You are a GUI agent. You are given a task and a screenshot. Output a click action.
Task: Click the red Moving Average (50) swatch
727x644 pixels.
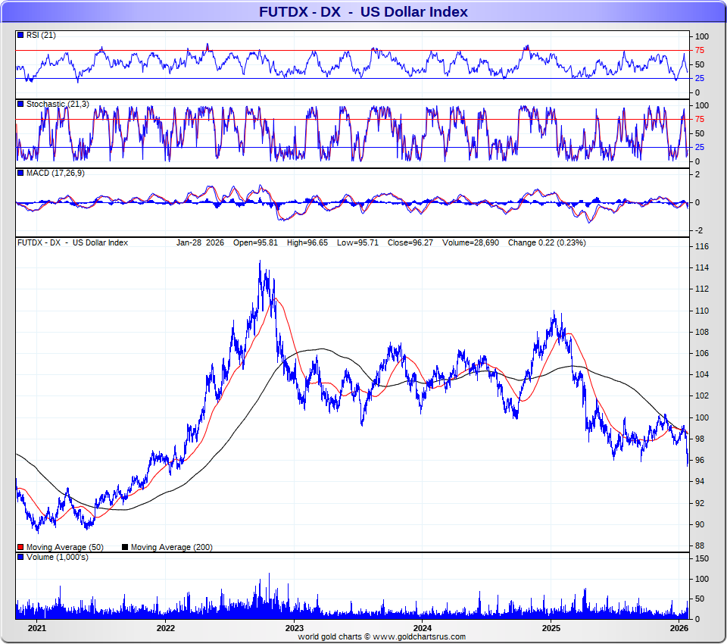click(20, 547)
